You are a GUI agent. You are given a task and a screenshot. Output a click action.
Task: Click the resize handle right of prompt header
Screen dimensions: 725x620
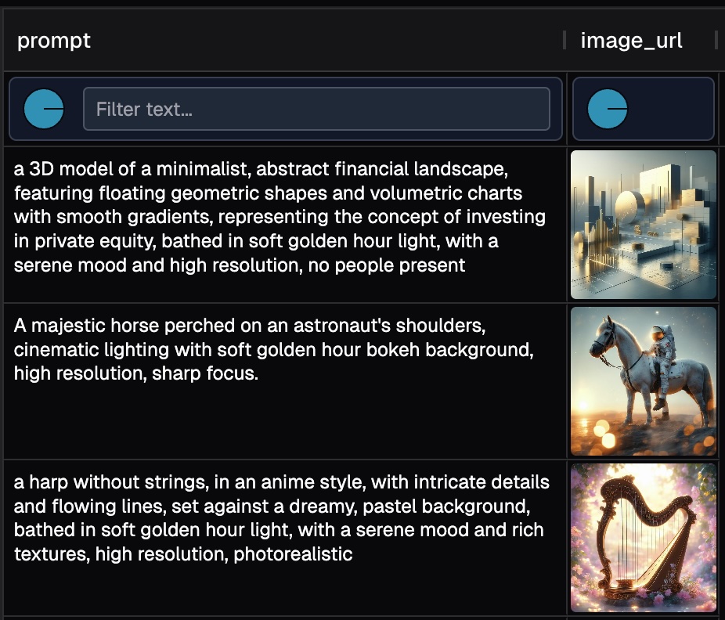click(564, 41)
